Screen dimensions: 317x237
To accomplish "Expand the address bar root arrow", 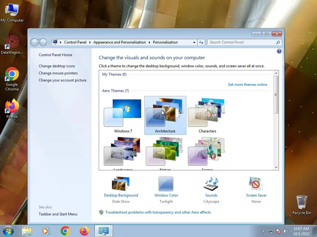I will [60, 42].
